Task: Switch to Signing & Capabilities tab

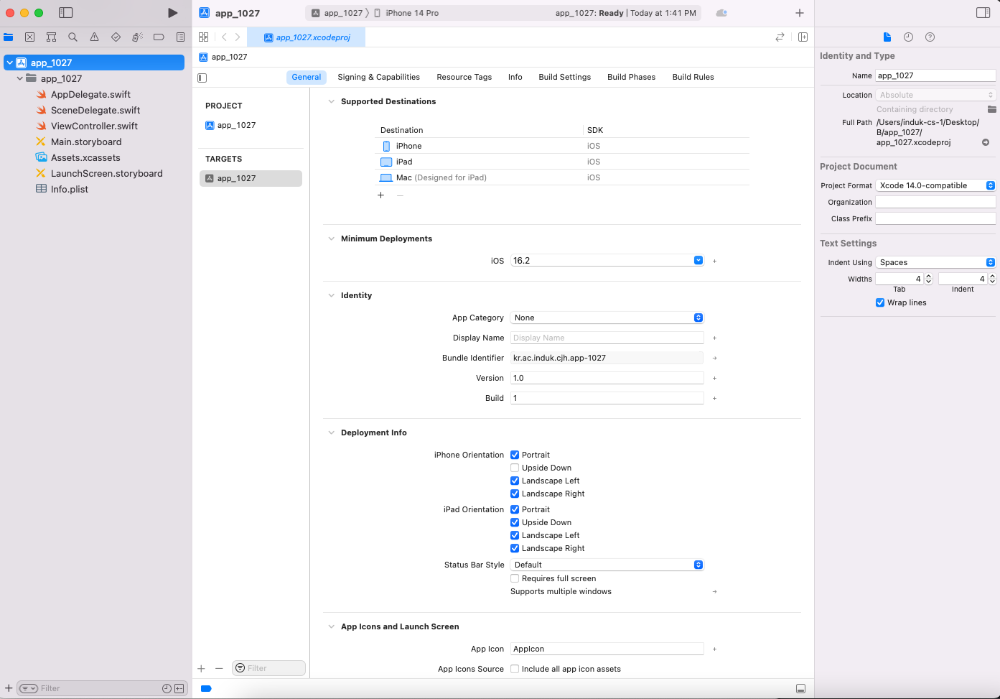Action: point(378,77)
